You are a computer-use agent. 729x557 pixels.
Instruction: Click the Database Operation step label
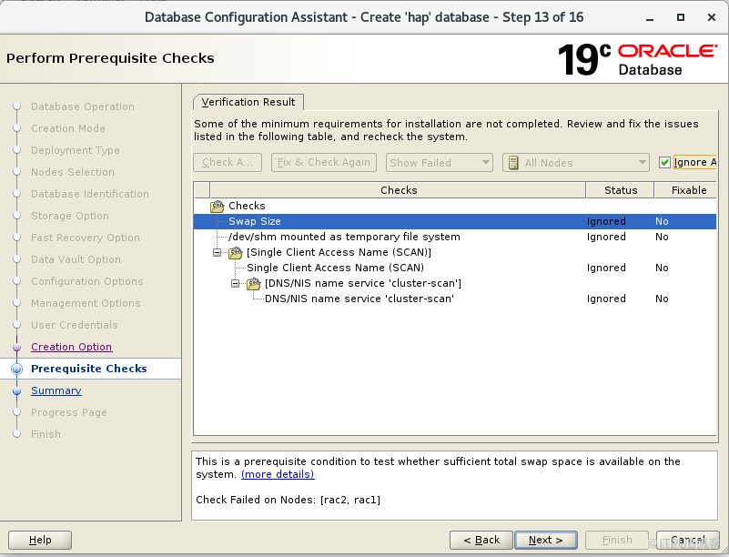tap(83, 106)
